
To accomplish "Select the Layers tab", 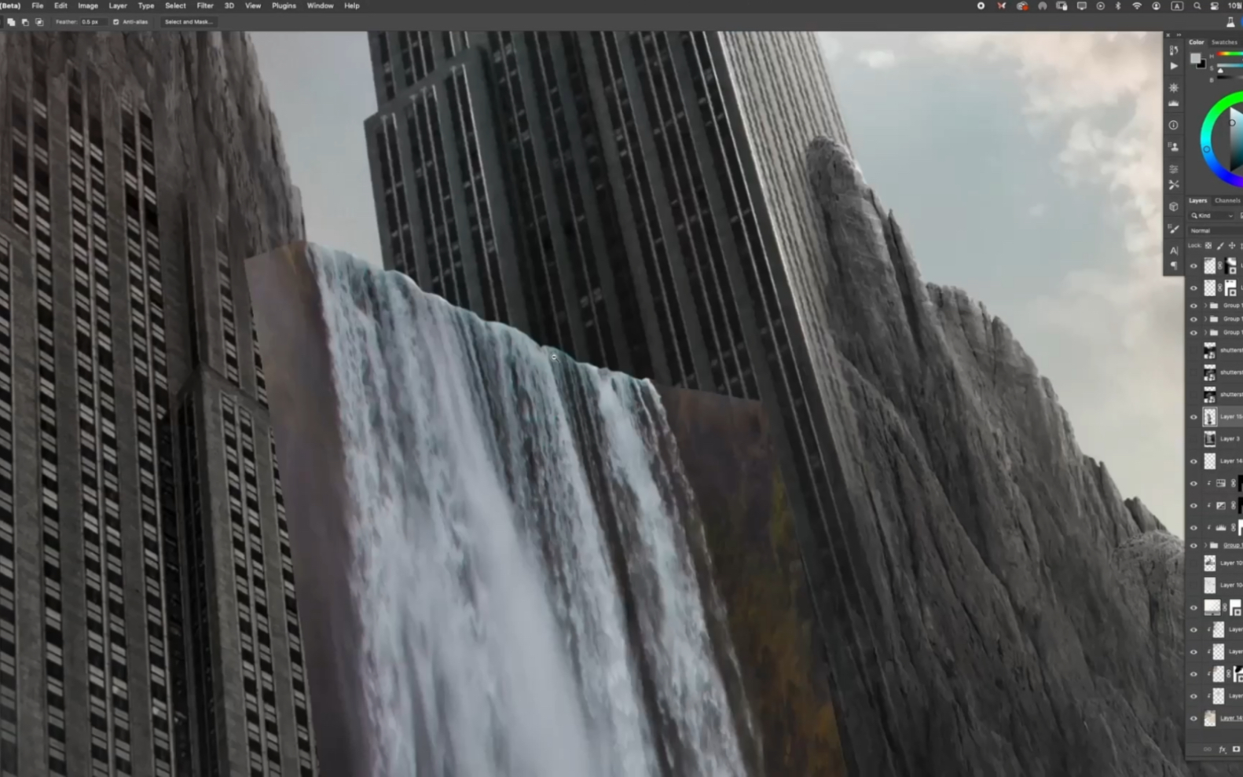I will pyautogui.click(x=1197, y=200).
